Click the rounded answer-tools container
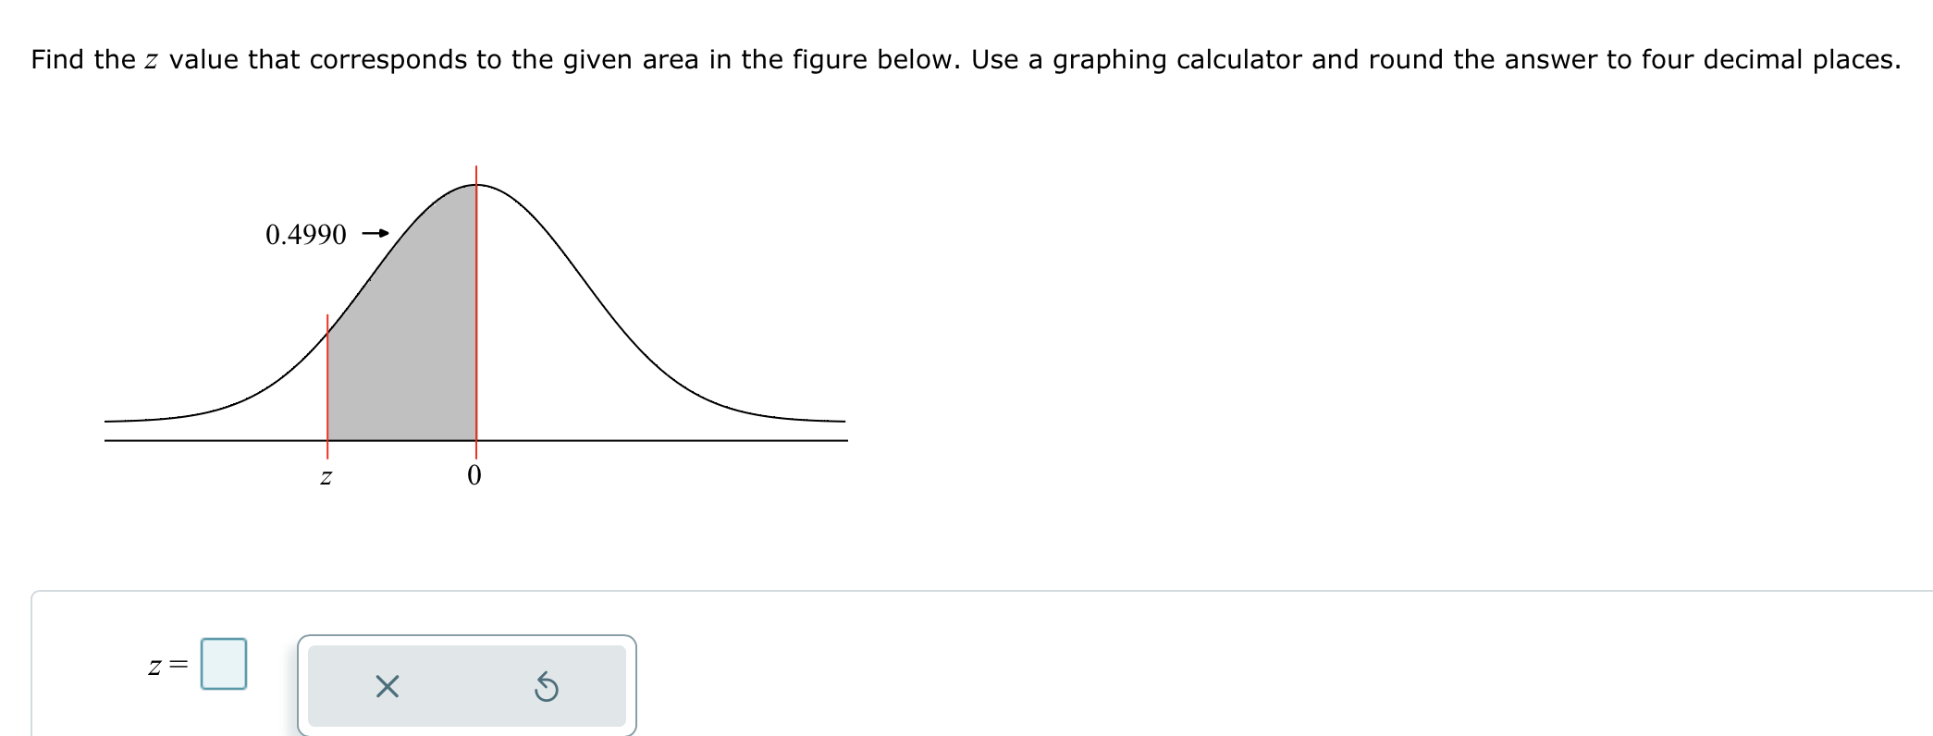Screen dimensions: 1933x736 pos(467,684)
